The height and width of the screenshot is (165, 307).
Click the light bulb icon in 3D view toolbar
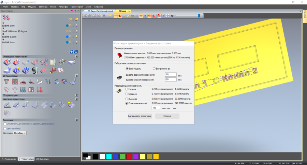pos(110,16)
